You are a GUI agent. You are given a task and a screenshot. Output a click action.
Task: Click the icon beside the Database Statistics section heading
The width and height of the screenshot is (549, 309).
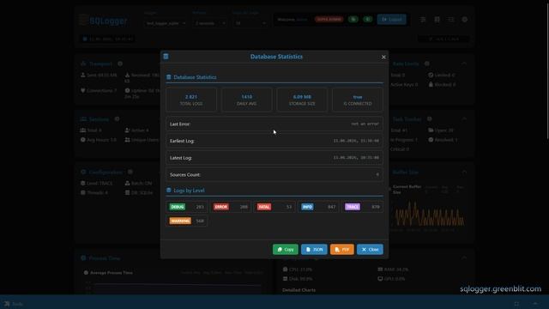[x=169, y=77]
